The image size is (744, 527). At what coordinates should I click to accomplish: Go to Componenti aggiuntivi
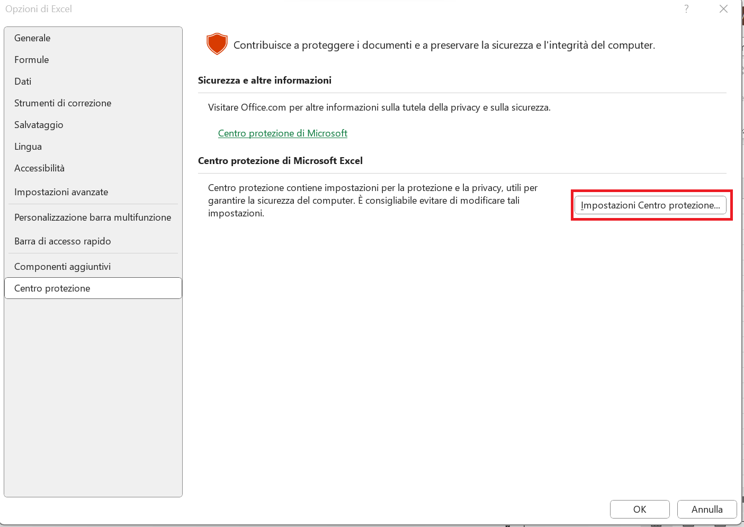(93, 267)
